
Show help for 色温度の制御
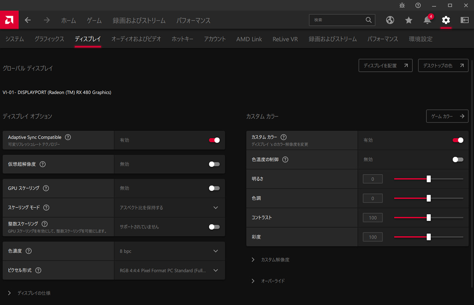pyautogui.click(x=285, y=160)
